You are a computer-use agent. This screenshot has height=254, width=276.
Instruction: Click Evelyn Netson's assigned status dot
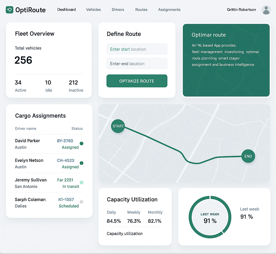click(81, 163)
